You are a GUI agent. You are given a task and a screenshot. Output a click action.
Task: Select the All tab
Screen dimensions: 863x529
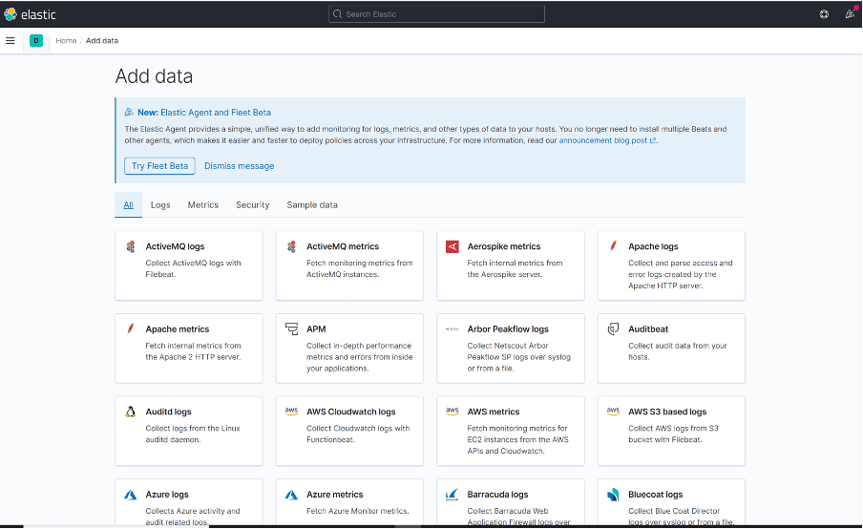128,204
